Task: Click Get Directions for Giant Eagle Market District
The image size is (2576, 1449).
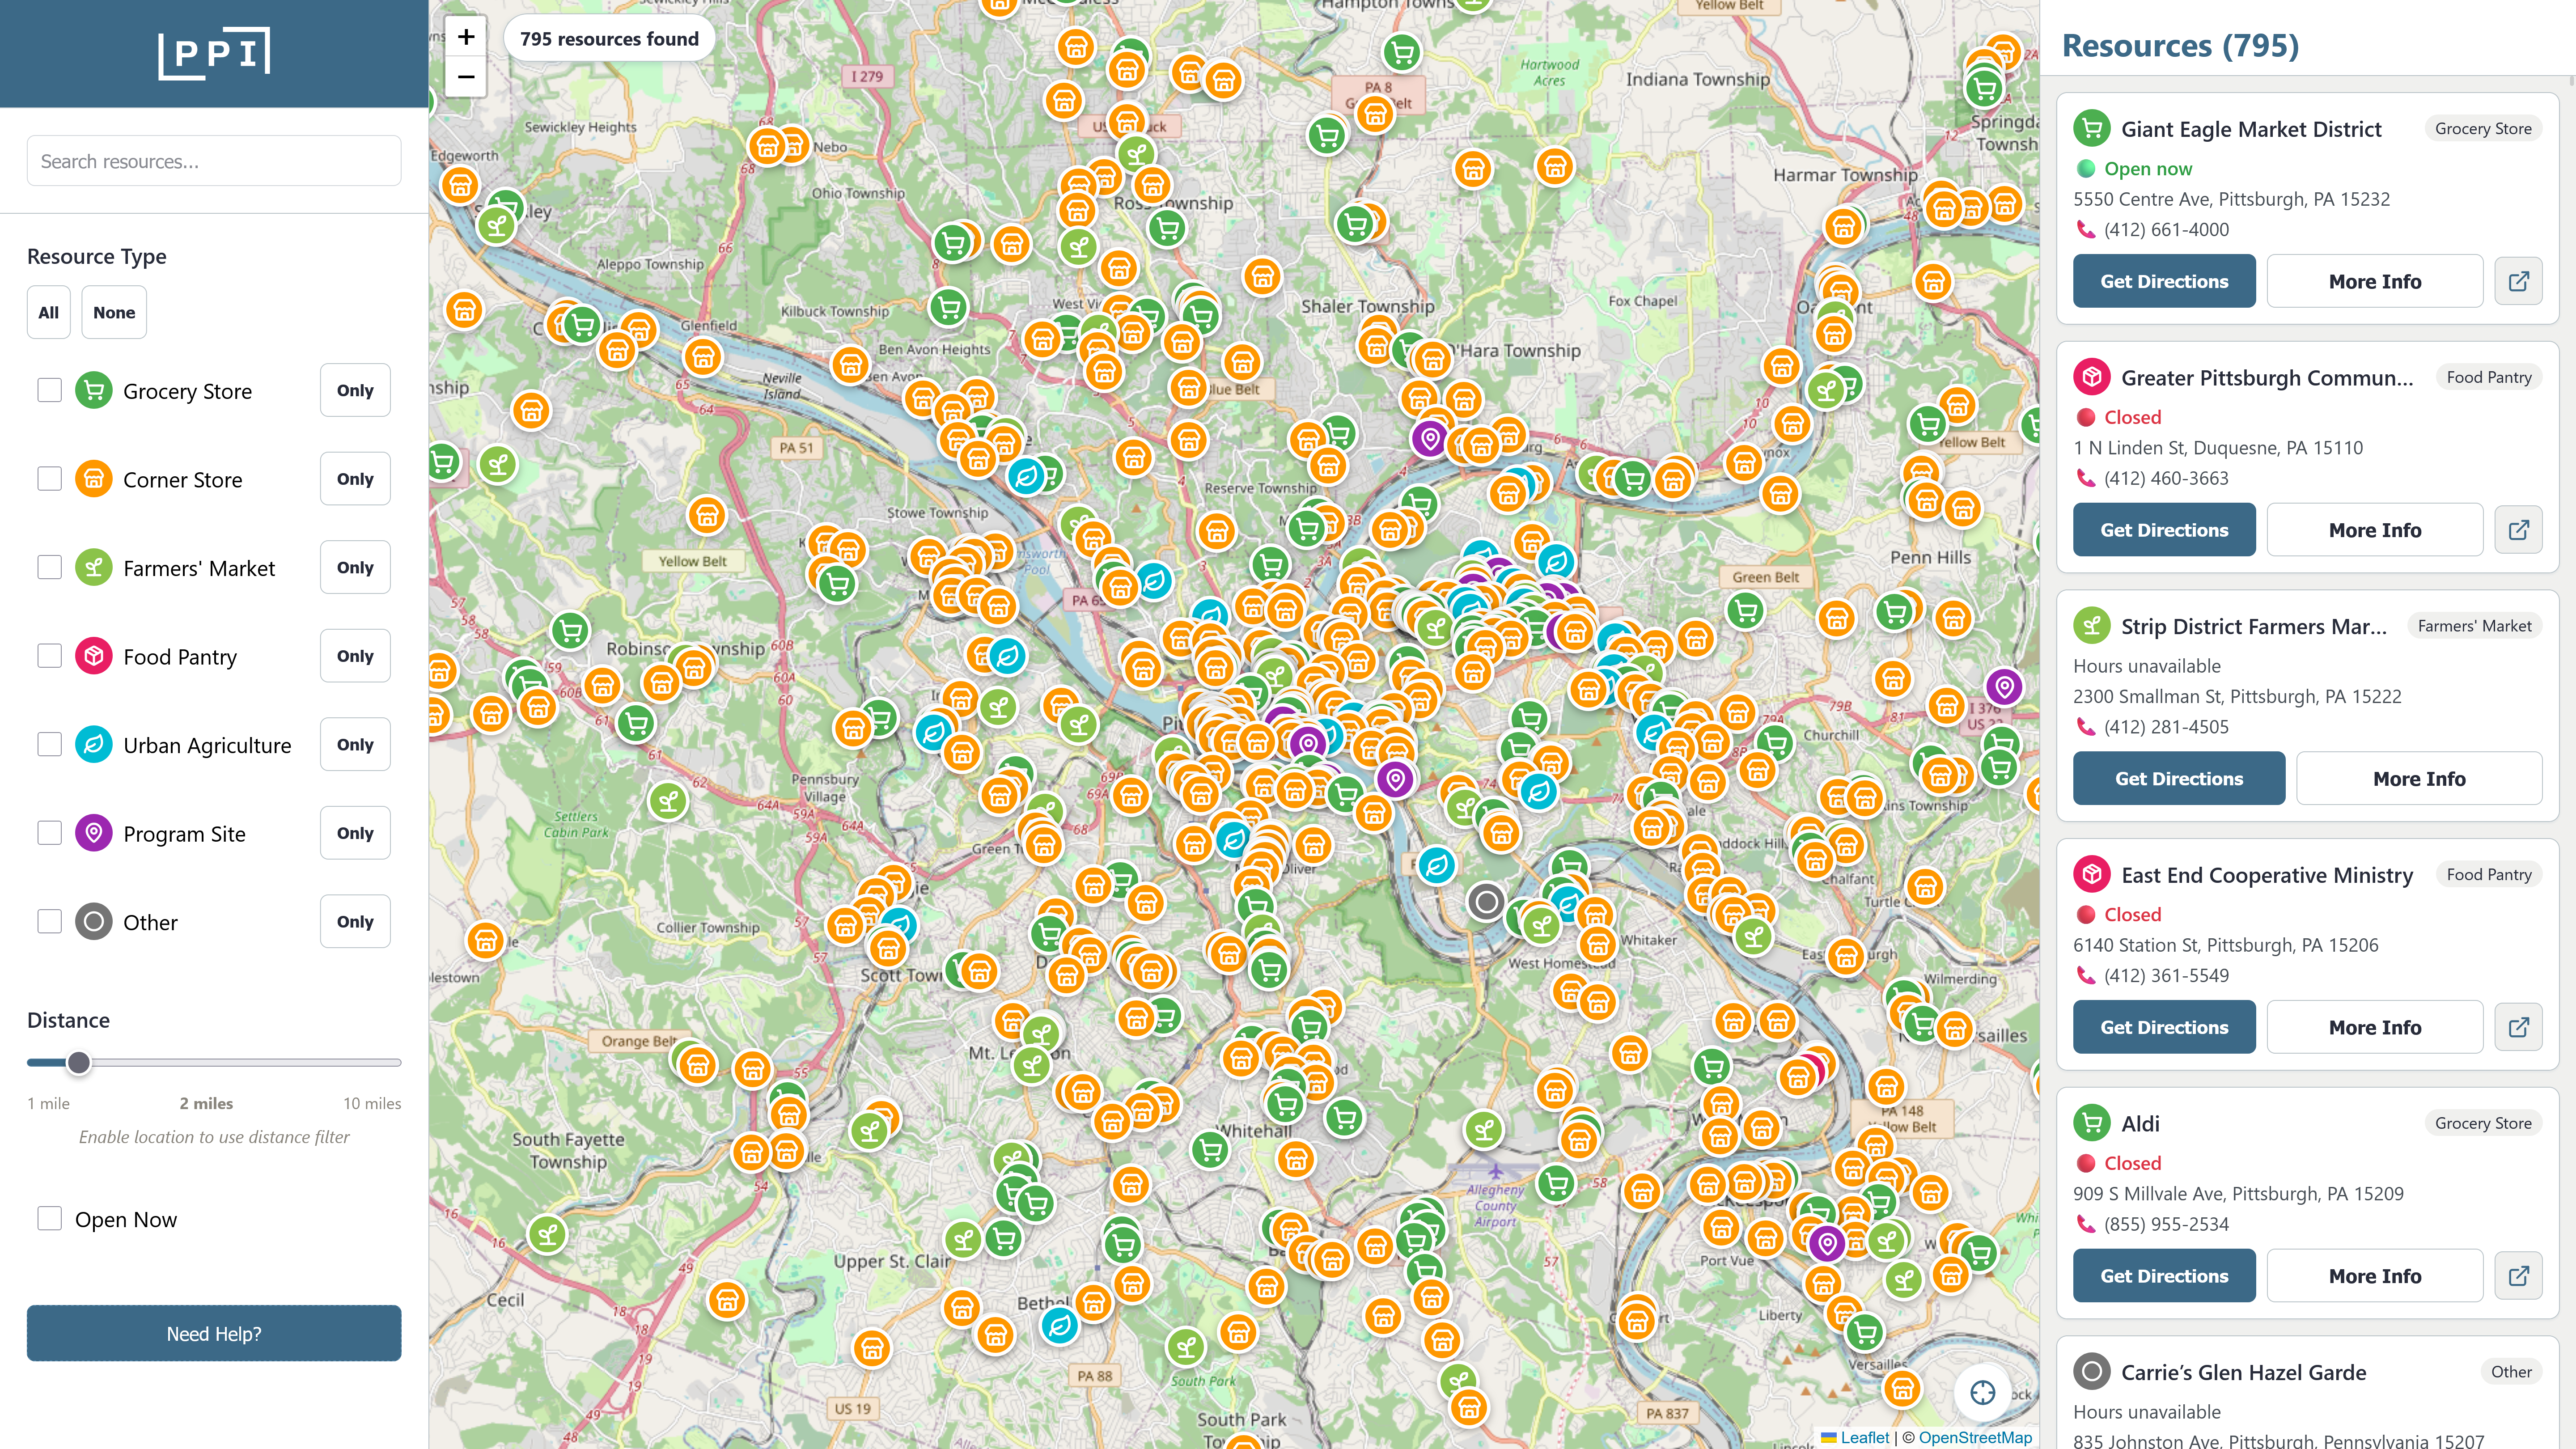Action: pyautogui.click(x=2163, y=281)
